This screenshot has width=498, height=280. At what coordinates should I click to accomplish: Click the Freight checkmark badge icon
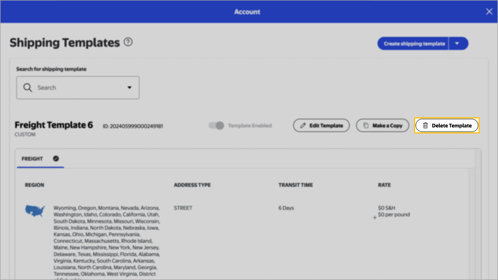[x=56, y=158]
